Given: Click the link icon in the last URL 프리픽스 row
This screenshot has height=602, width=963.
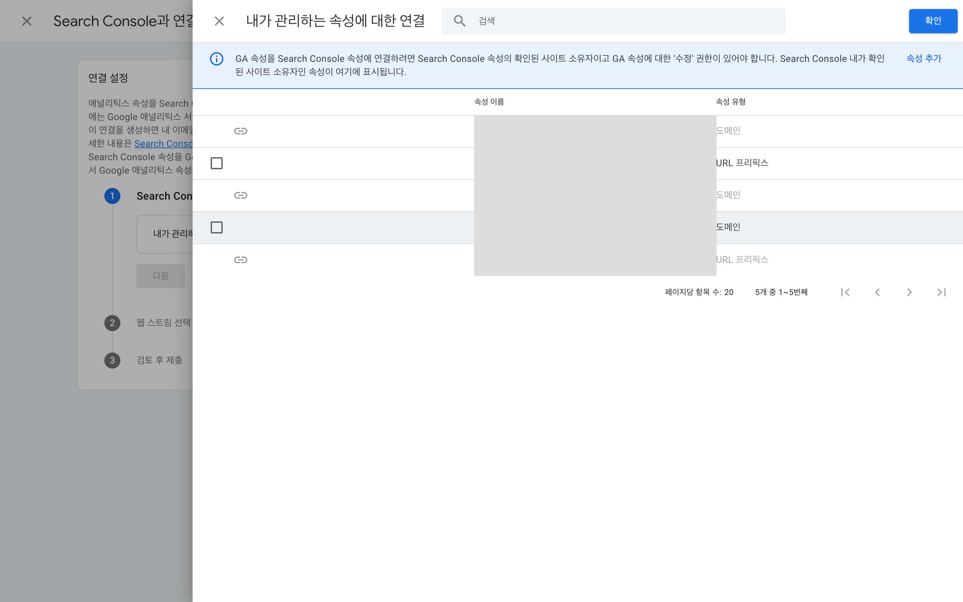Looking at the screenshot, I should point(240,260).
